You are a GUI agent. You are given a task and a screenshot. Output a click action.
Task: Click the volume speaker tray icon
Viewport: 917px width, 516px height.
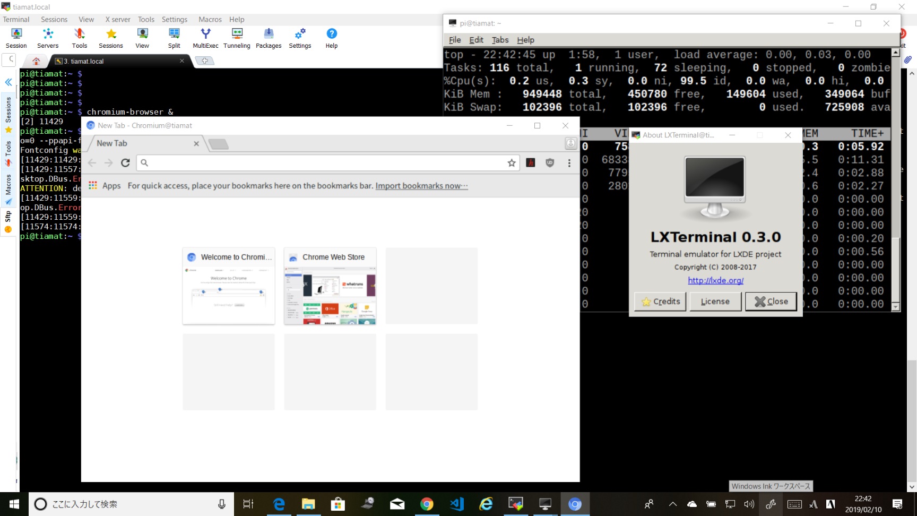[749, 504]
